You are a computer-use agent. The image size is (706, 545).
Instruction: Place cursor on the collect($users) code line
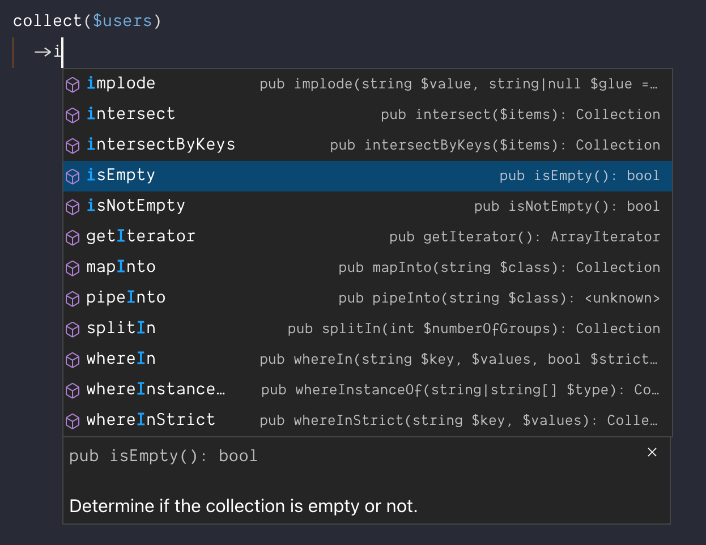tap(87, 21)
